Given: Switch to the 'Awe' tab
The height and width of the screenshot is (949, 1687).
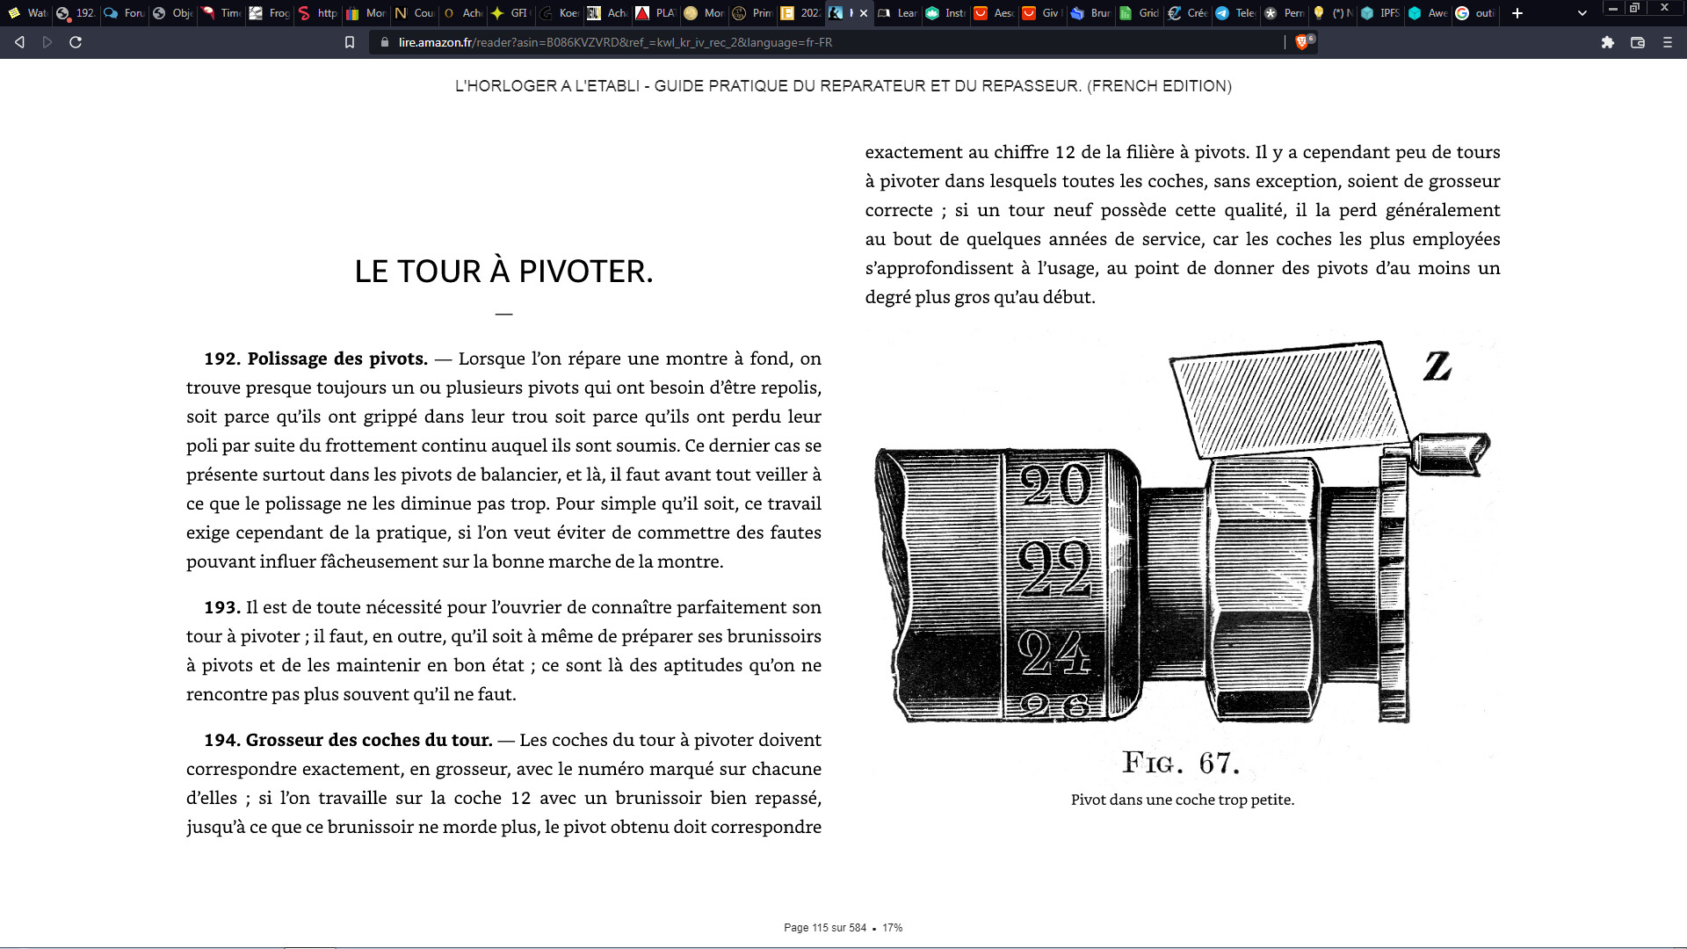Looking at the screenshot, I should (1428, 13).
